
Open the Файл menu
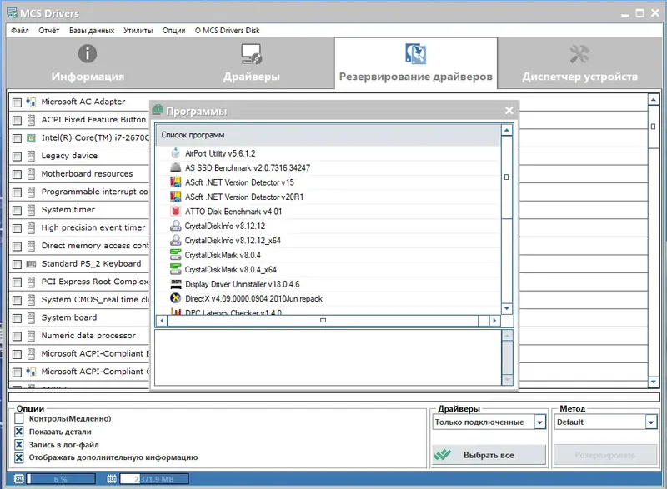19,31
